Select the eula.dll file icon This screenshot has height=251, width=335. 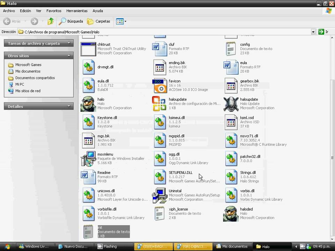point(88,86)
